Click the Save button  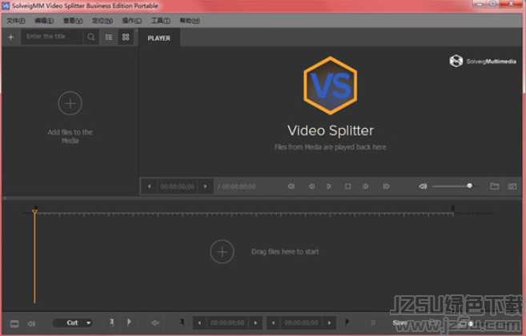[400, 323]
